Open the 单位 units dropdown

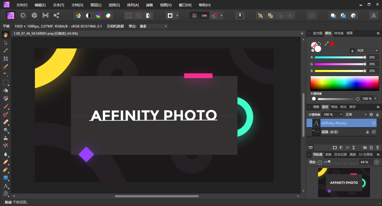(153, 26)
